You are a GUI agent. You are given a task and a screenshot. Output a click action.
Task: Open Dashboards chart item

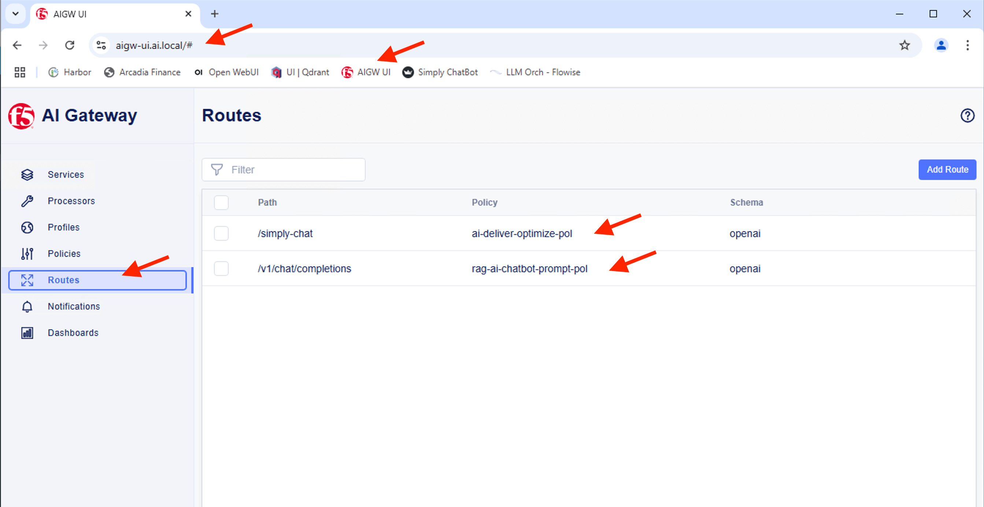[x=27, y=333]
